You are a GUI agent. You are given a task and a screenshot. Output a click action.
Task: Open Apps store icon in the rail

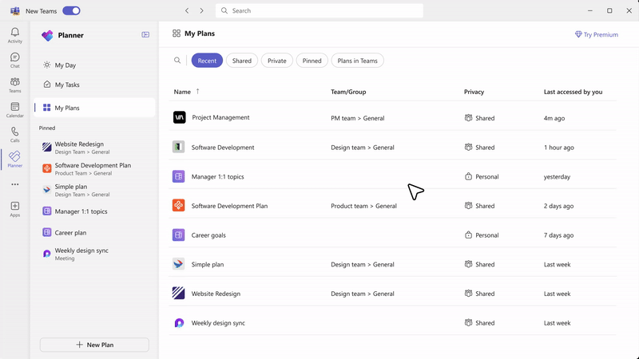pyautogui.click(x=15, y=206)
